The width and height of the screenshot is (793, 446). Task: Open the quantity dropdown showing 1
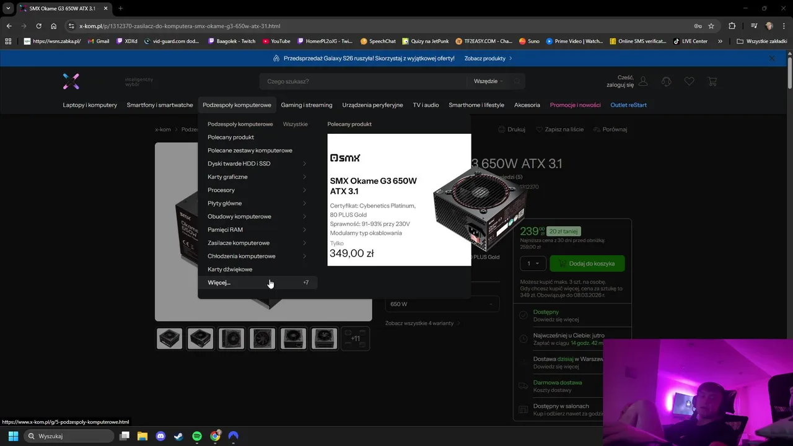(x=533, y=263)
